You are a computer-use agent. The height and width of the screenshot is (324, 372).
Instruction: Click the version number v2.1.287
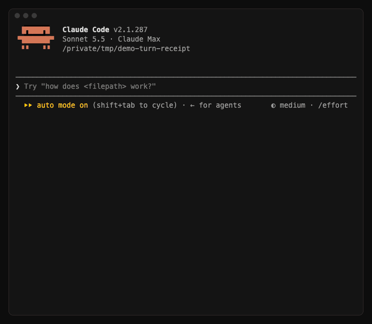pyautogui.click(x=131, y=30)
